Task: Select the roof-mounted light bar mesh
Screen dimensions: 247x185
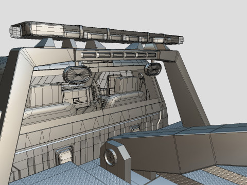Action: pyautogui.click(x=96, y=32)
